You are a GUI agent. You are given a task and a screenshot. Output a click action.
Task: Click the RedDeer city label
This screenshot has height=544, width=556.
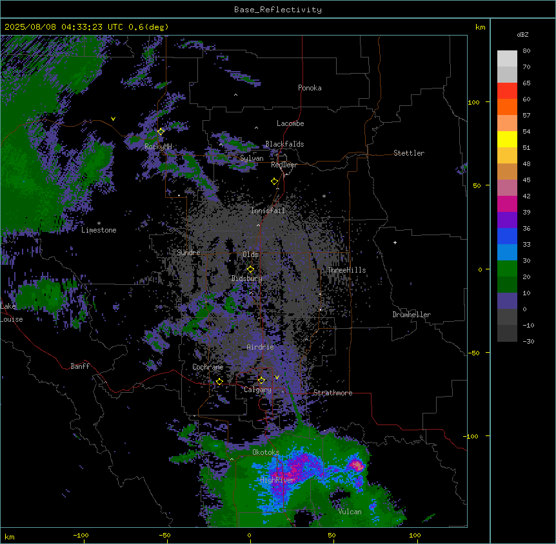(x=284, y=165)
